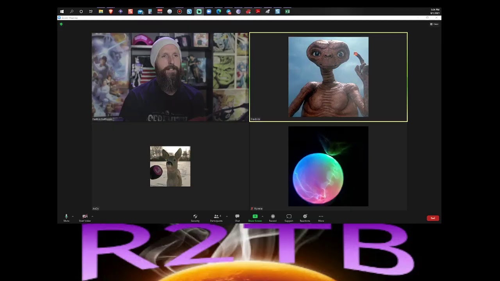Open Excel from the taskbar
500x281 pixels.
287,12
